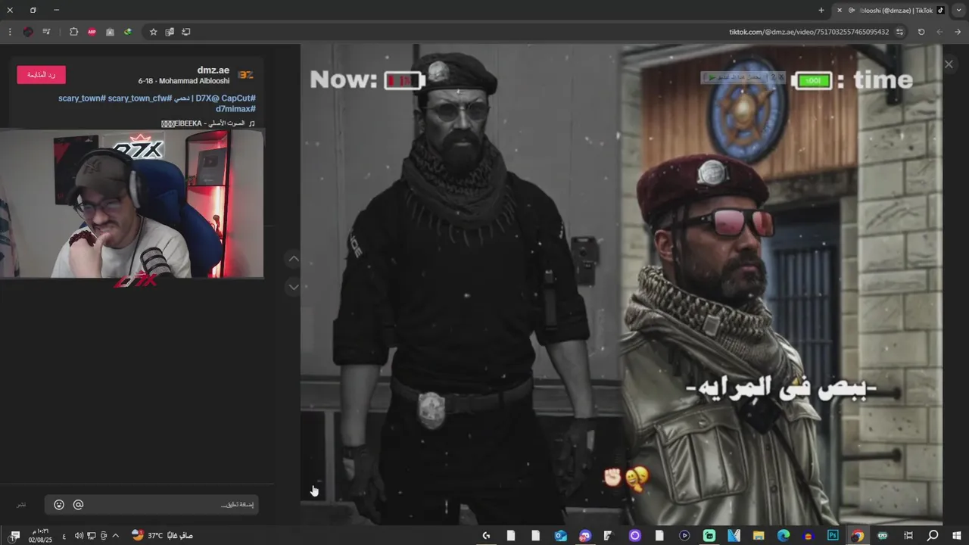Open the green download manager extension

tap(128, 32)
